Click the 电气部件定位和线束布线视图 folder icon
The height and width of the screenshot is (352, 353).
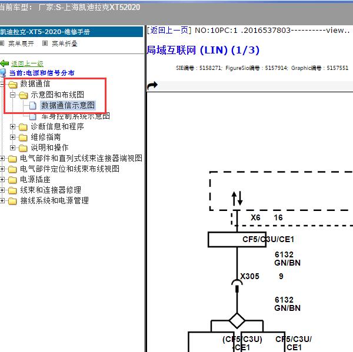12,169
